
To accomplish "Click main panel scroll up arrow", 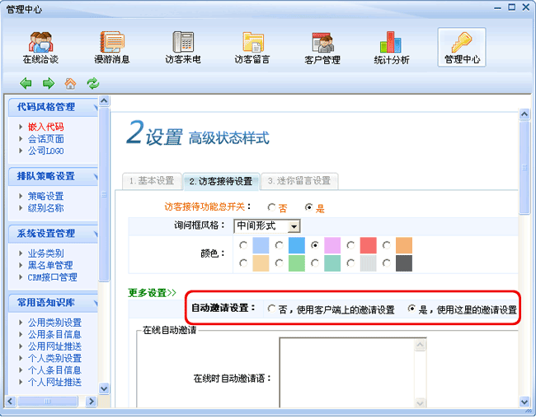I will coord(524,114).
